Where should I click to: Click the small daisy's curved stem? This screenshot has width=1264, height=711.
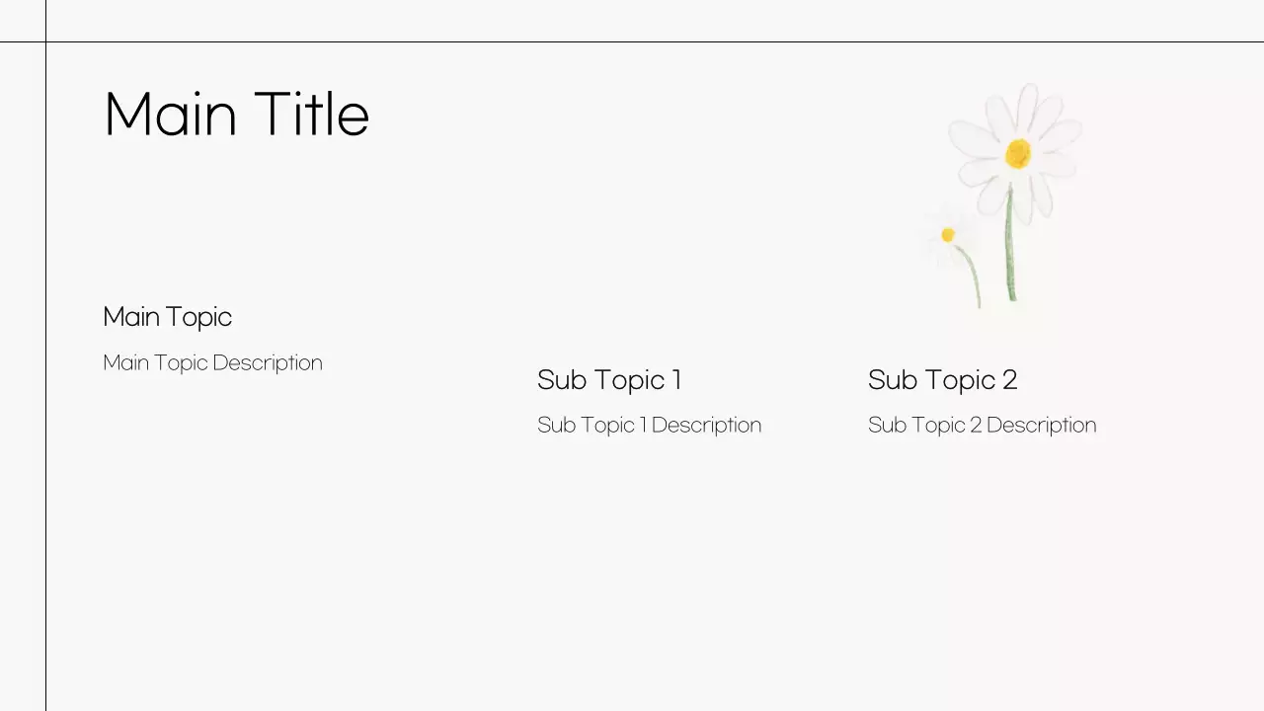tap(972, 276)
